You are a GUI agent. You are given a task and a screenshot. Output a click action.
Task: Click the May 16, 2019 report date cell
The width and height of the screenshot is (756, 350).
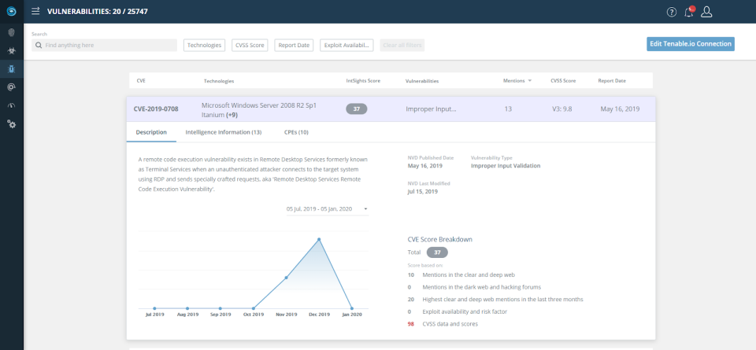(620, 109)
